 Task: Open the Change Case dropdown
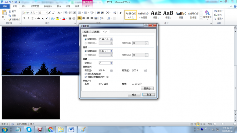[59, 13]
